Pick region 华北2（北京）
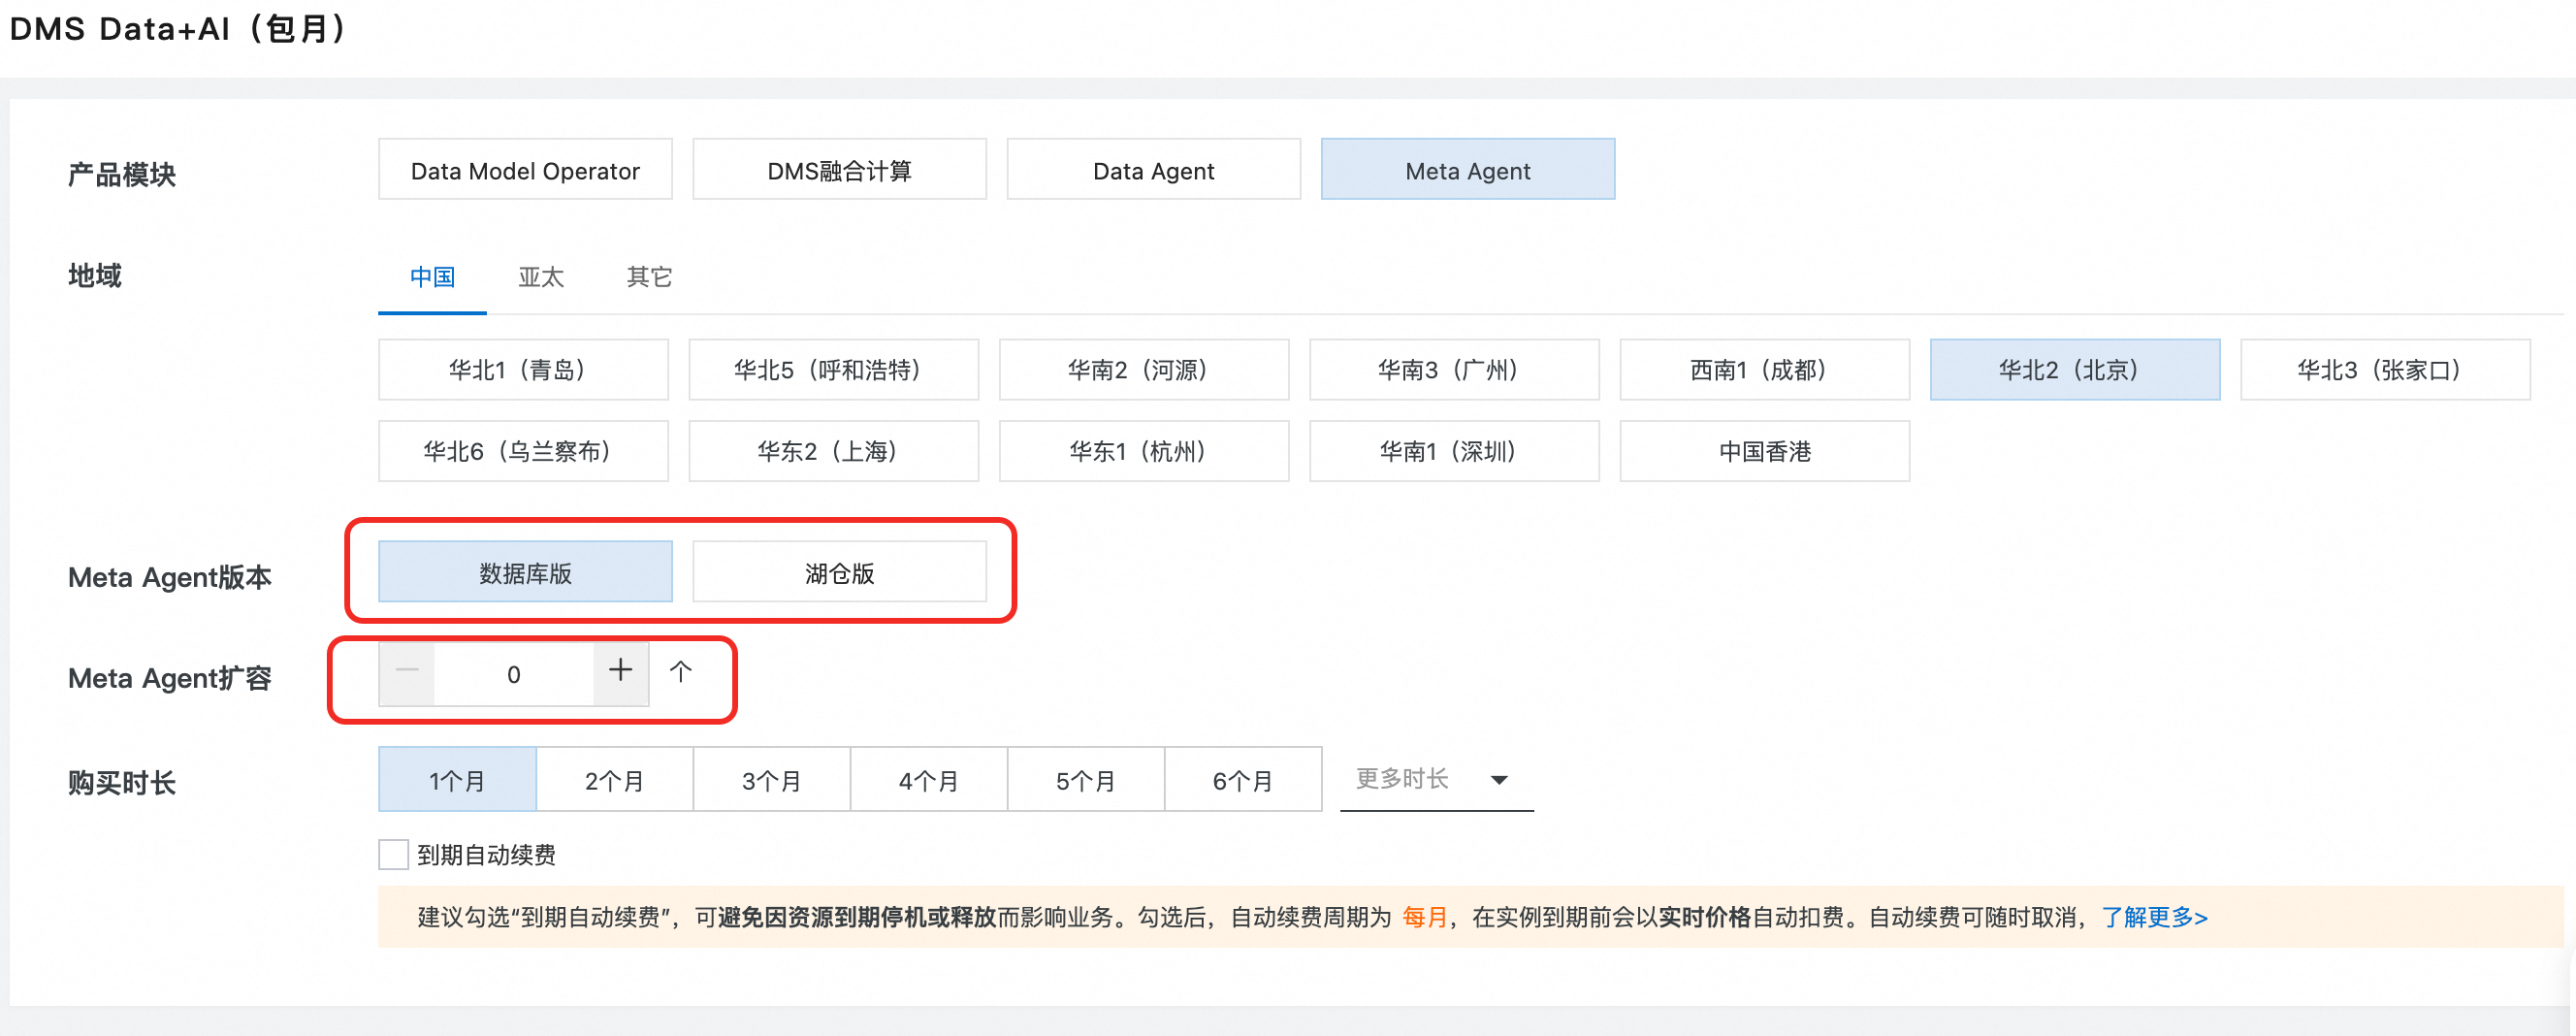Image resolution: width=2576 pixels, height=1036 pixels. (2075, 370)
